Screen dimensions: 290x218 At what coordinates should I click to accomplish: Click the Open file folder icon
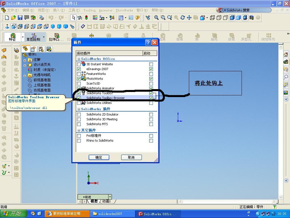(13, 18)
